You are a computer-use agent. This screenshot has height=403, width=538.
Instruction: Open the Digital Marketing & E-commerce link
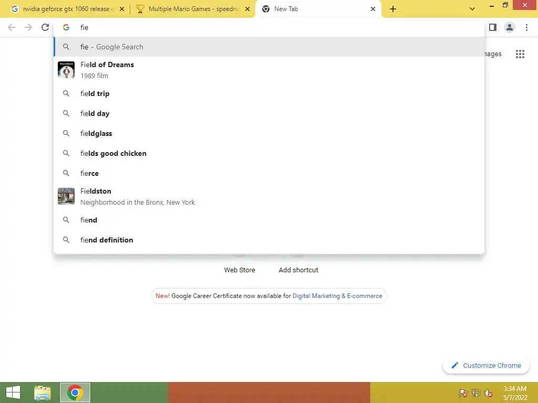337,296
